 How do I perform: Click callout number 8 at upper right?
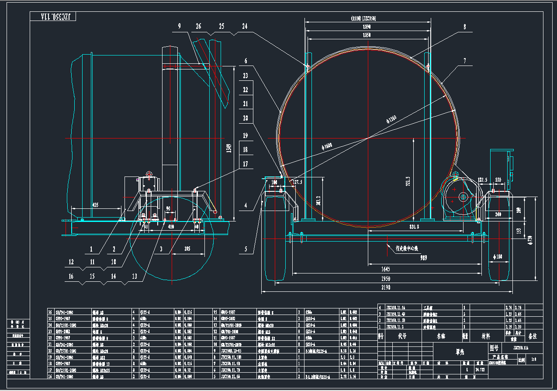click(x=464, y=26)
